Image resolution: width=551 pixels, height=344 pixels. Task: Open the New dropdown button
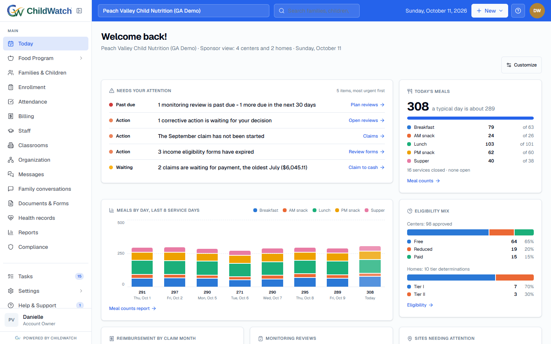coord(490,11)
